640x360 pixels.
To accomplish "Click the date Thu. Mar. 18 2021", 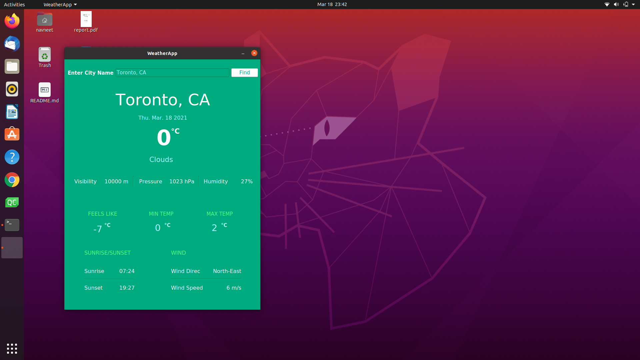I will [x=163, y=118].
